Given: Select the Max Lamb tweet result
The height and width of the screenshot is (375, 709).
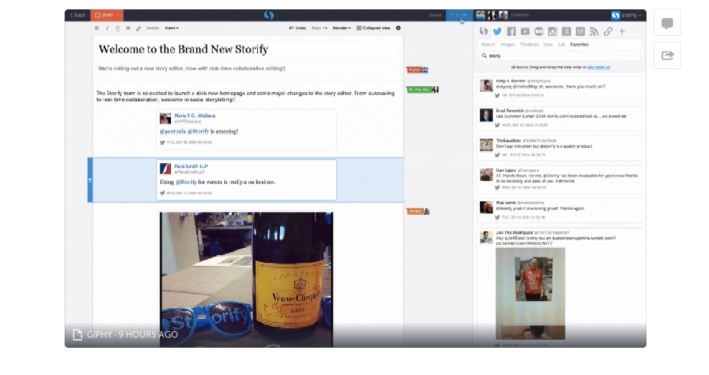Looking at the screenshot, I should 560,210.
